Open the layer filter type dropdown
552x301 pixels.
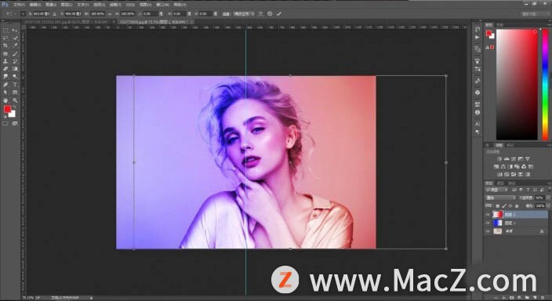point(496,190)
